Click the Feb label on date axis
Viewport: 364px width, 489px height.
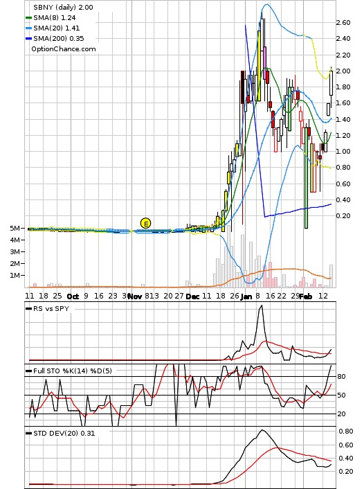(x=305, y=296)
